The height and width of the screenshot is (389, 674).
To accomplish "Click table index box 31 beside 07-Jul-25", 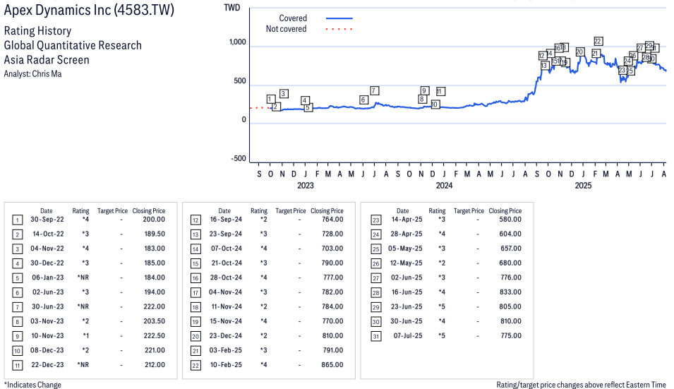I will coord(375,337).
